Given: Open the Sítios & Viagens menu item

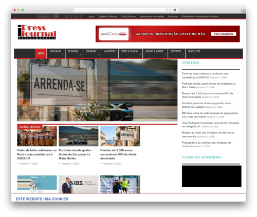Looking at the screenshot, I should pos(130,51).
